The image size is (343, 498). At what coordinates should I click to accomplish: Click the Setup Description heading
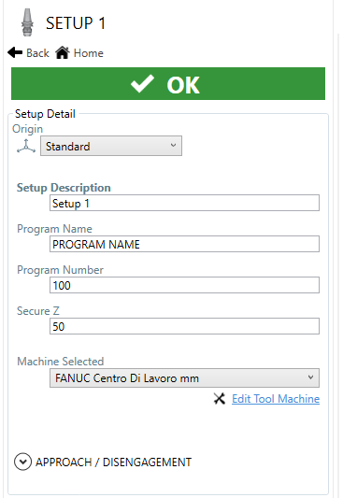(64, 188)
